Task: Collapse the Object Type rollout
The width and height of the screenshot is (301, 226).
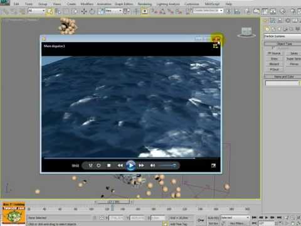Action: click(282, 44)
